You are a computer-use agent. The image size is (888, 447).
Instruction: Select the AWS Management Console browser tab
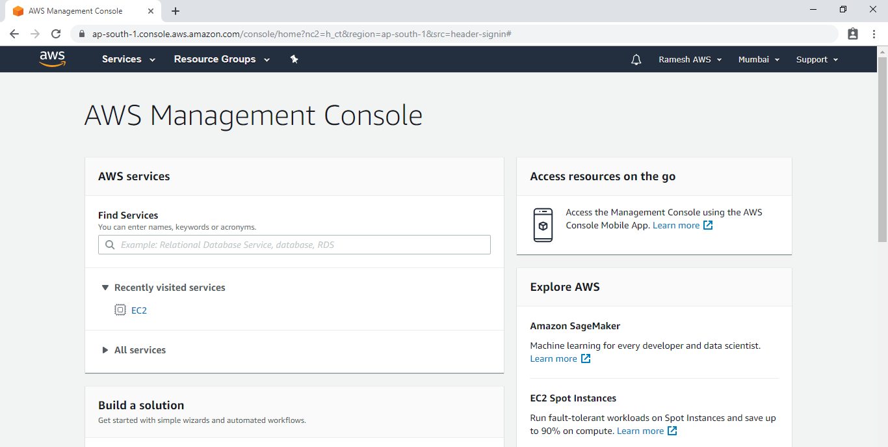click(x=83, y=11)
